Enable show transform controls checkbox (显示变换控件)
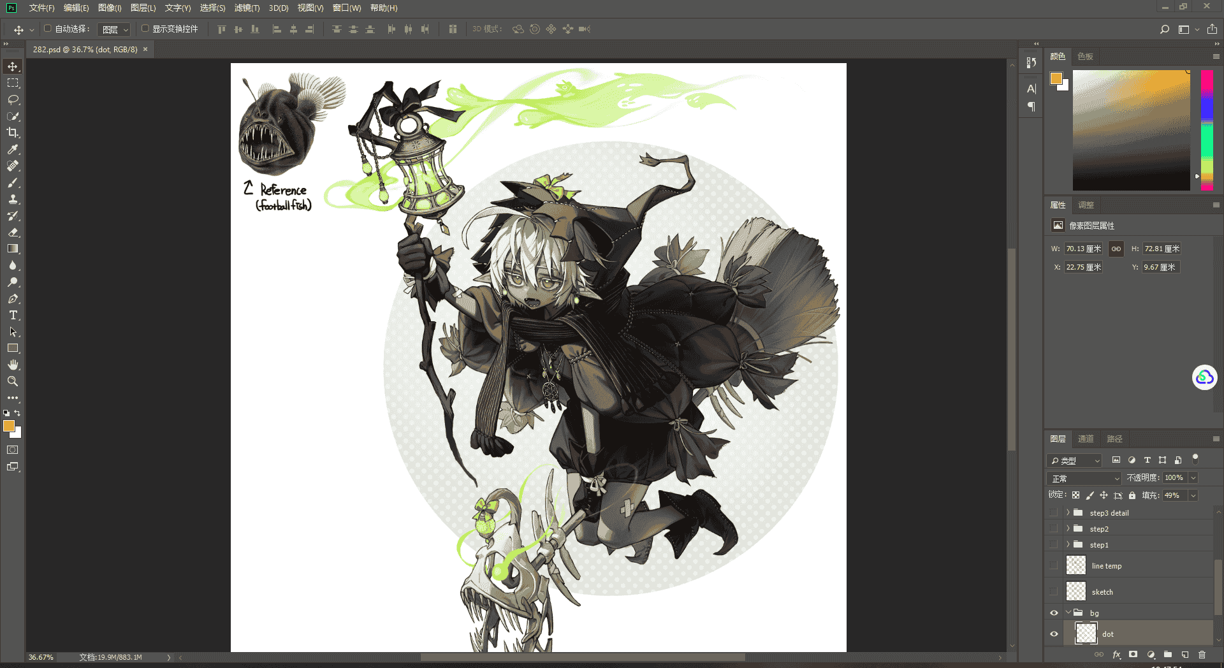The height and width of the screenshot is (668, 1224). [x=145, y=29]
